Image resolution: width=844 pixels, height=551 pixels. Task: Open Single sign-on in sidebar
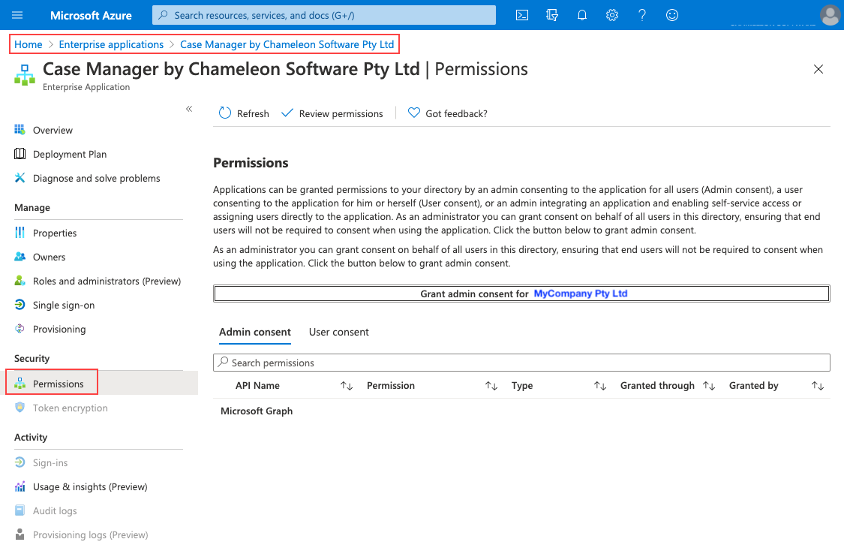64,306
